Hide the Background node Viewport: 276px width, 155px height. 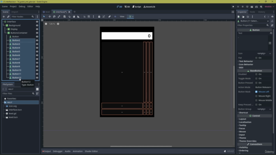[x=37, y=25]
